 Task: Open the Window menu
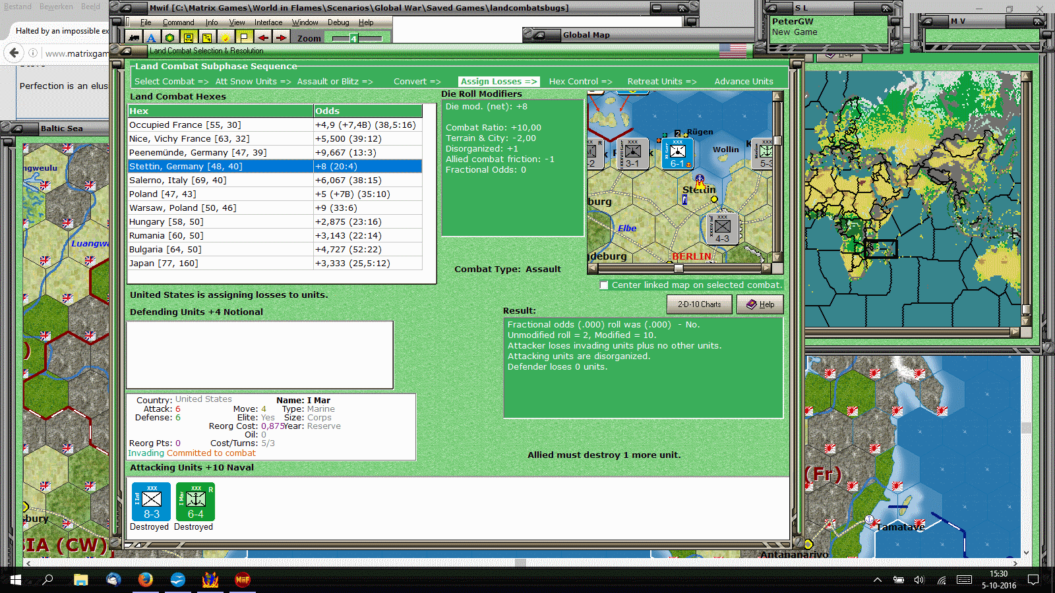(305, 22)
